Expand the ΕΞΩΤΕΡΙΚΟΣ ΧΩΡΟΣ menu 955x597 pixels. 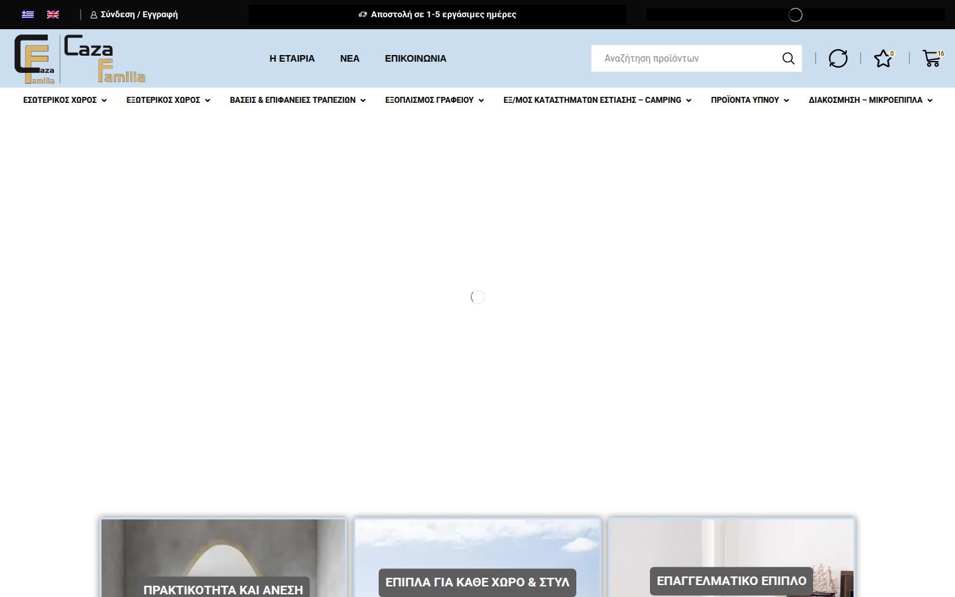[168, 100]
